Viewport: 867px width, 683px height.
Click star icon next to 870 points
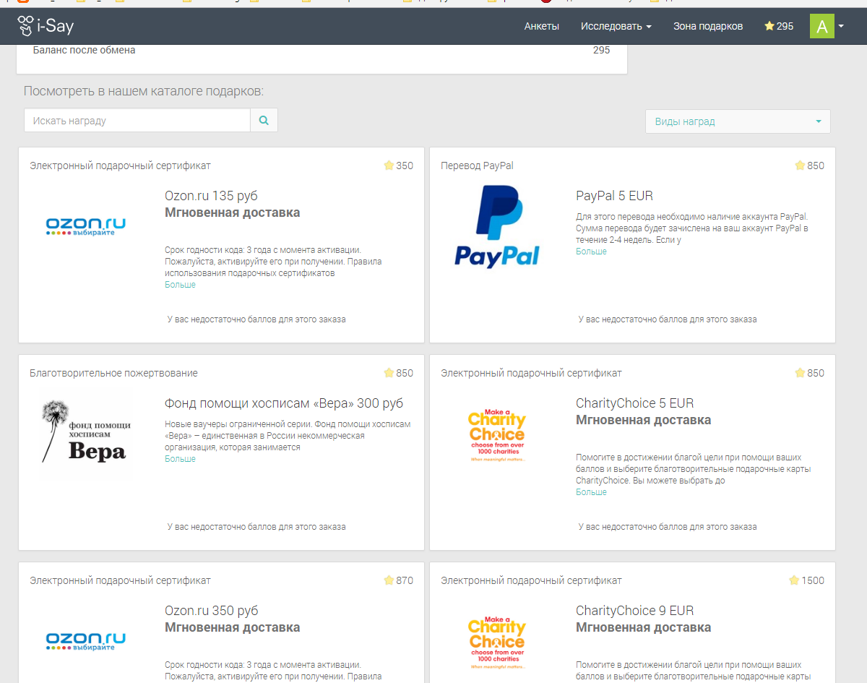point(389,580)
